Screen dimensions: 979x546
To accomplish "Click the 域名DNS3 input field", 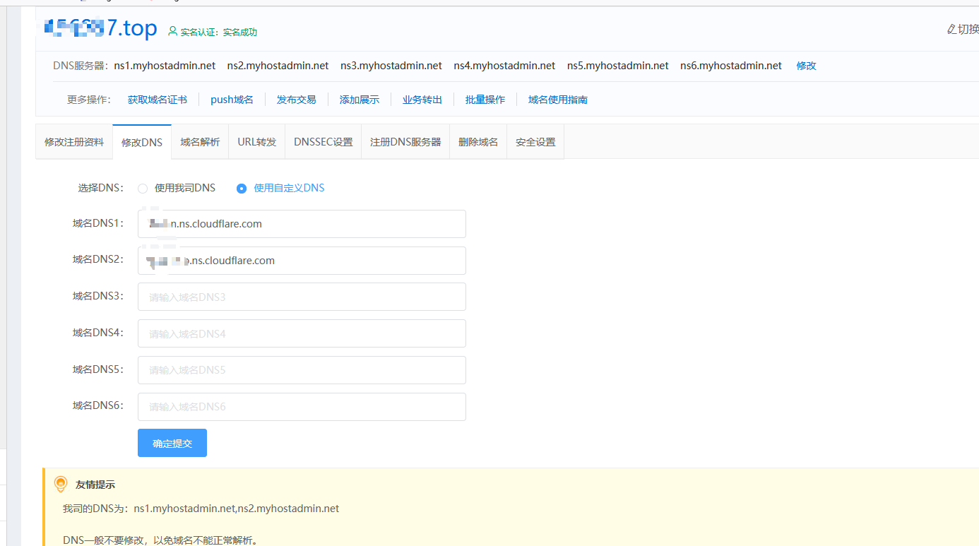I will point(302,297).
